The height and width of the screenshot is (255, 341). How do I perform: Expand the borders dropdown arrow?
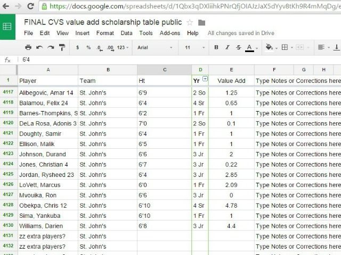click(292, 47)
